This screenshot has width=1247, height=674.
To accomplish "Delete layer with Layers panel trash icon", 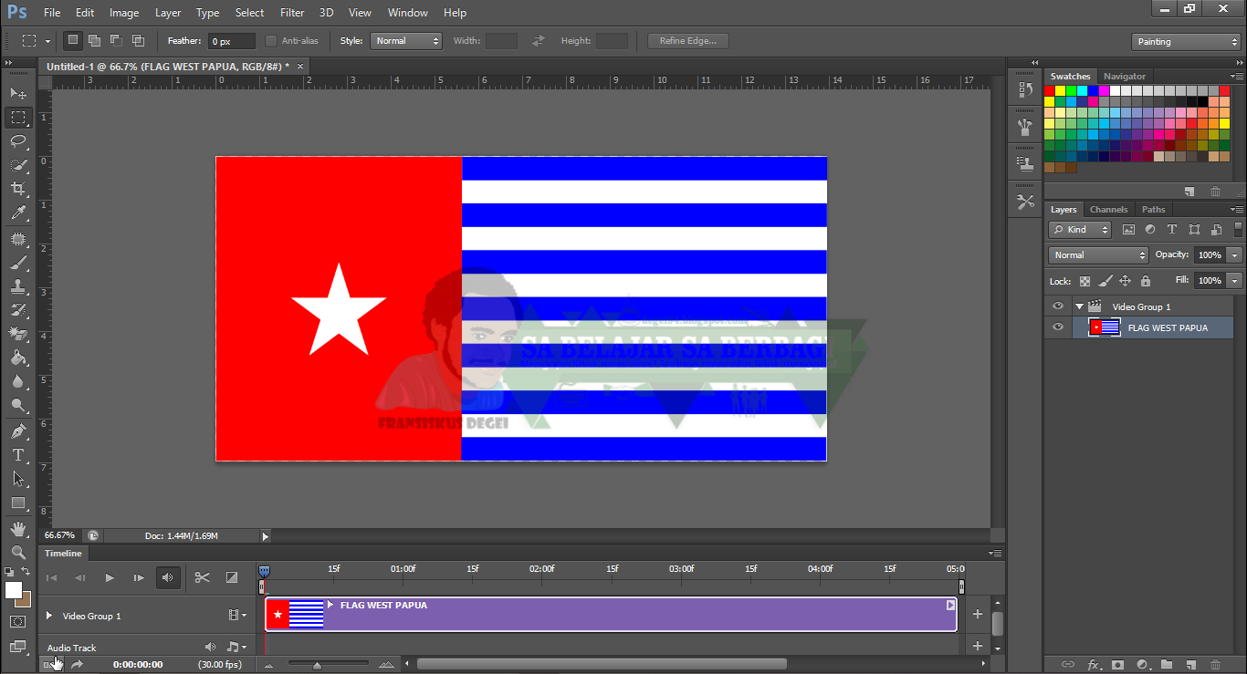I will click(x=1215, y=664).
